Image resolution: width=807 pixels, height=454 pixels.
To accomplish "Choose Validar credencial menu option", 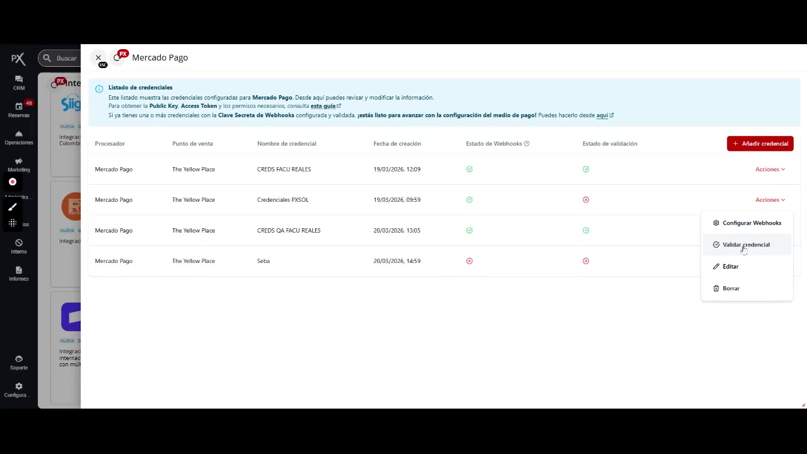I will 746,245.
